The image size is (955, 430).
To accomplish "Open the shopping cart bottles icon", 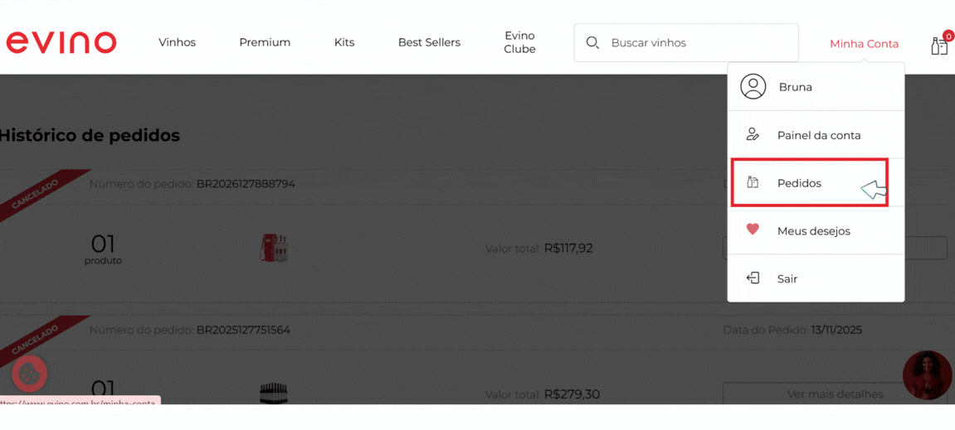I will 940,45.
